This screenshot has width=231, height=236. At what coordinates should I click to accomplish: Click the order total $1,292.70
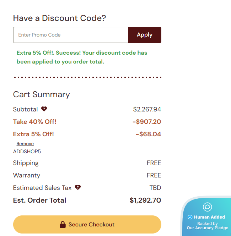click(145, 200)
